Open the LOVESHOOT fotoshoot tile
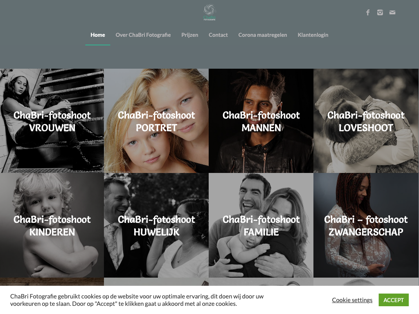 [366, 121]
